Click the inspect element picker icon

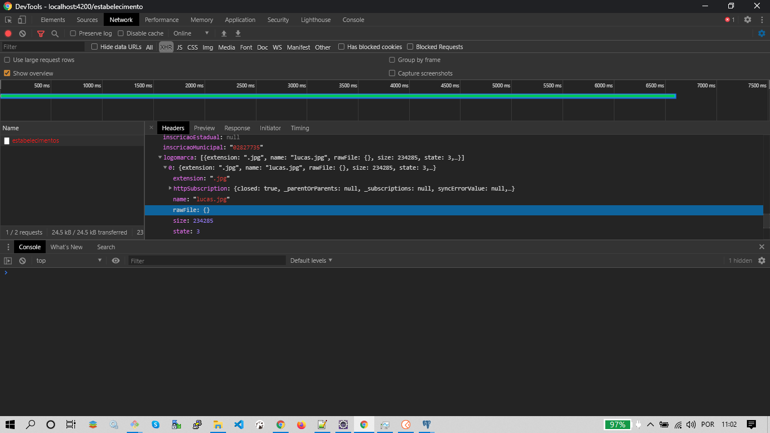8,20
